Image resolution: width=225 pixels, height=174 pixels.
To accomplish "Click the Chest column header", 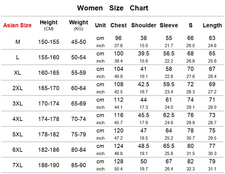I will coord(118,25).
